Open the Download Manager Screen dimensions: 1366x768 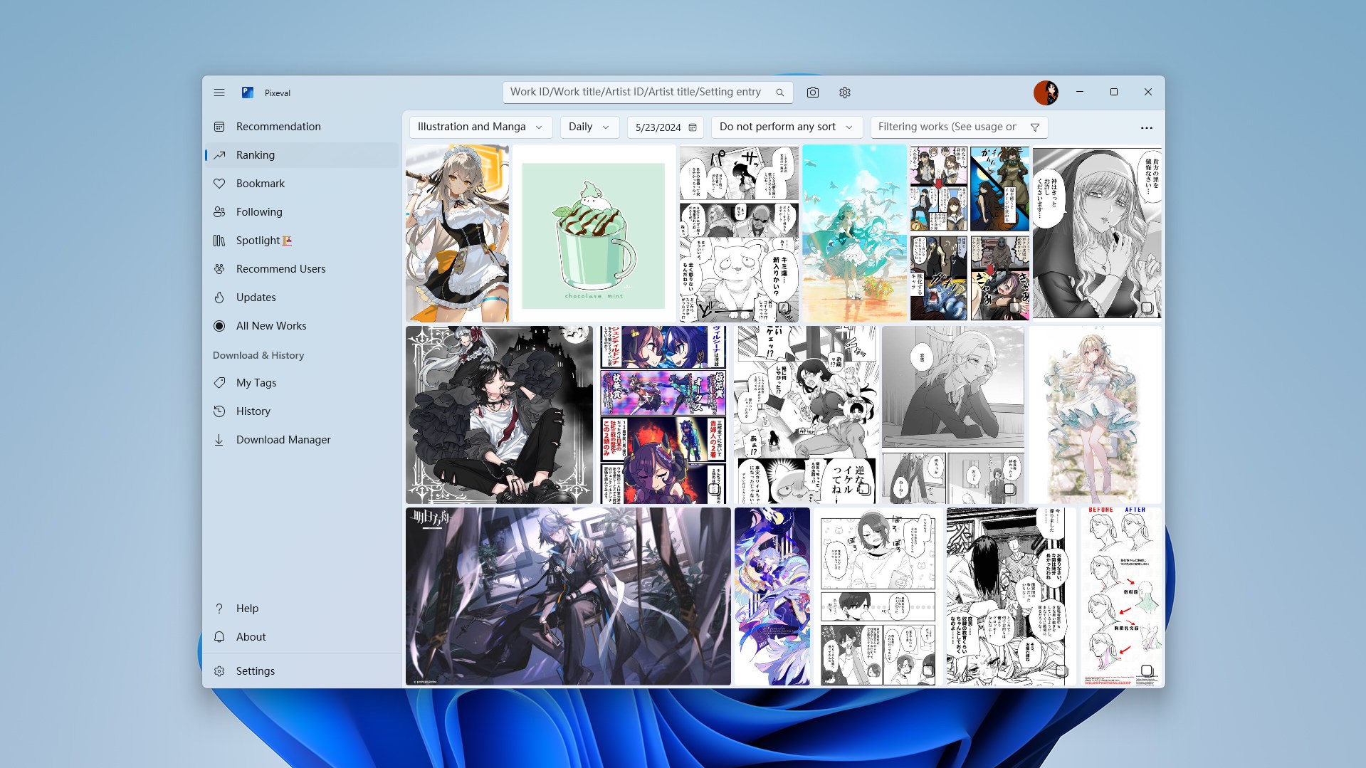click(283, 439)
